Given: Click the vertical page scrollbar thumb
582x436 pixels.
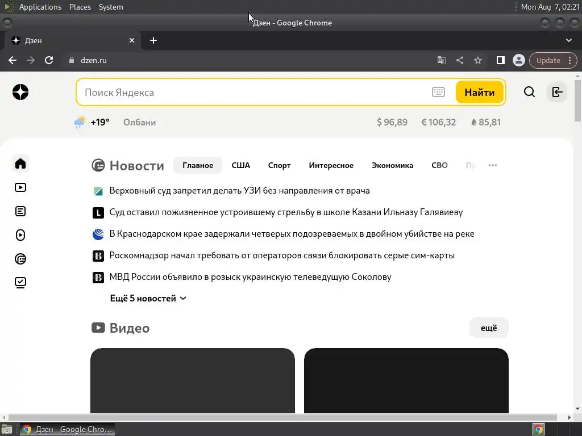Looking at the screenshot, I should [x=577, y=100].
